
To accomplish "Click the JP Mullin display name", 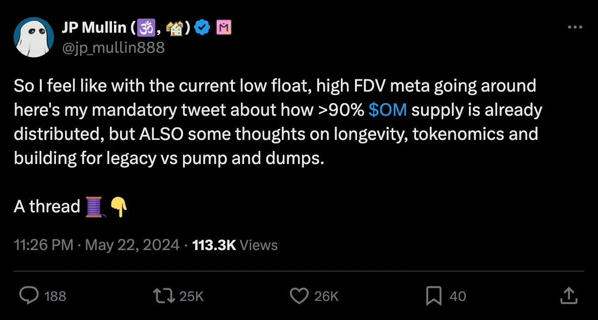I will point(93,29).
